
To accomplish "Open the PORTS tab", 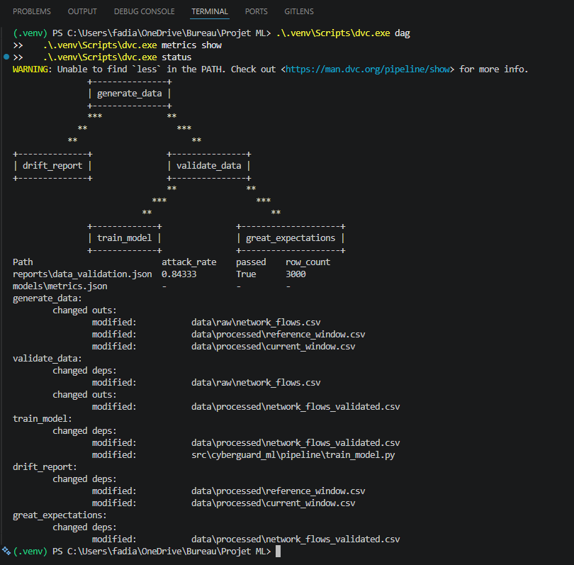I will click(257, 11).
